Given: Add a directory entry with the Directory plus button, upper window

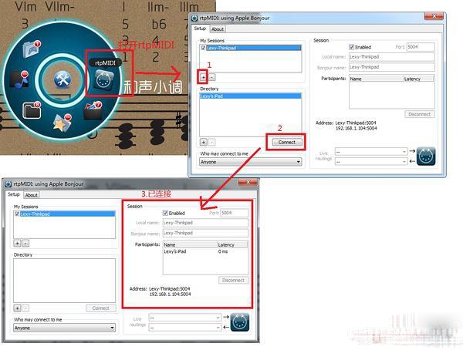Looking at the screenshot, I should pyautogui.click(x=204, y=143).
